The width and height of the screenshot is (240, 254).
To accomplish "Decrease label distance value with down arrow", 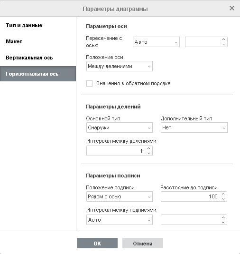I will pos(223,199).
